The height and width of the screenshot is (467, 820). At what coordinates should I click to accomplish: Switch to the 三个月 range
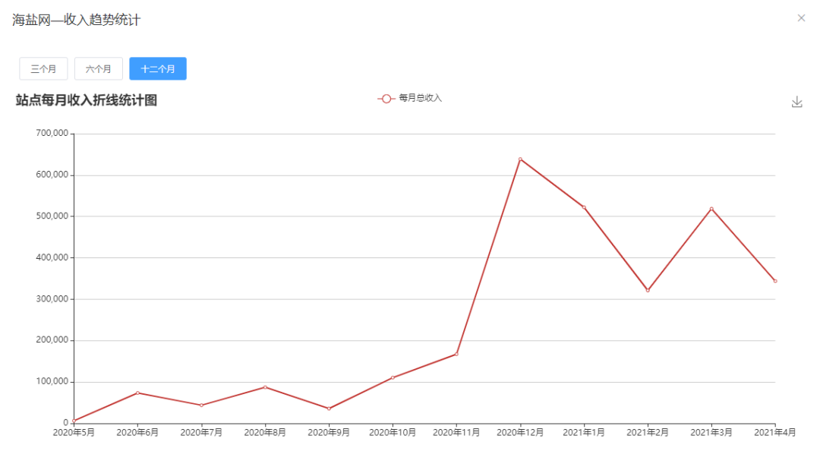43,68
